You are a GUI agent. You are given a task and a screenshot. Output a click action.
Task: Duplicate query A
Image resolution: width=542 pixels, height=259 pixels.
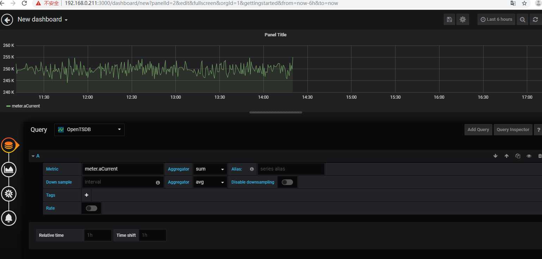[518, 156]
